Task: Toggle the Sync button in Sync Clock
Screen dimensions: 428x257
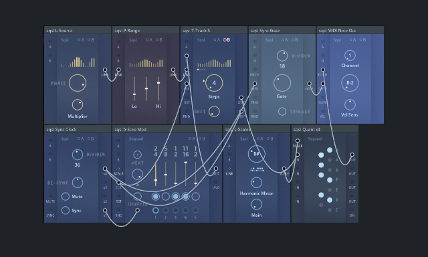Action: tap(66, 210)
